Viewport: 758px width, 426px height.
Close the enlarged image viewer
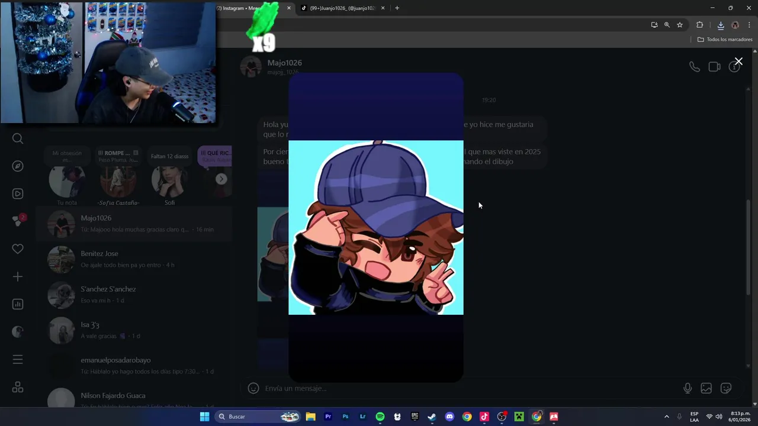pyautogui.click(x=738, y=62)
